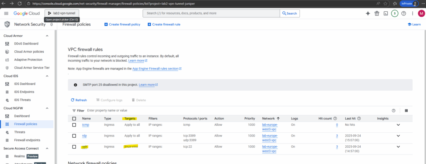Open the gift free trial icon
This screenshot has width=426, height=164.
[376, 13]
